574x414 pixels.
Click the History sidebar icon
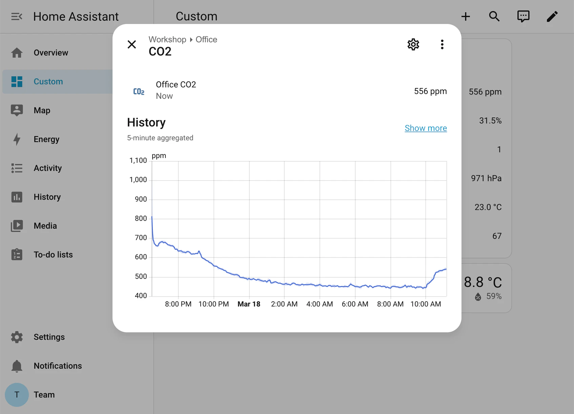coord(17,197)
